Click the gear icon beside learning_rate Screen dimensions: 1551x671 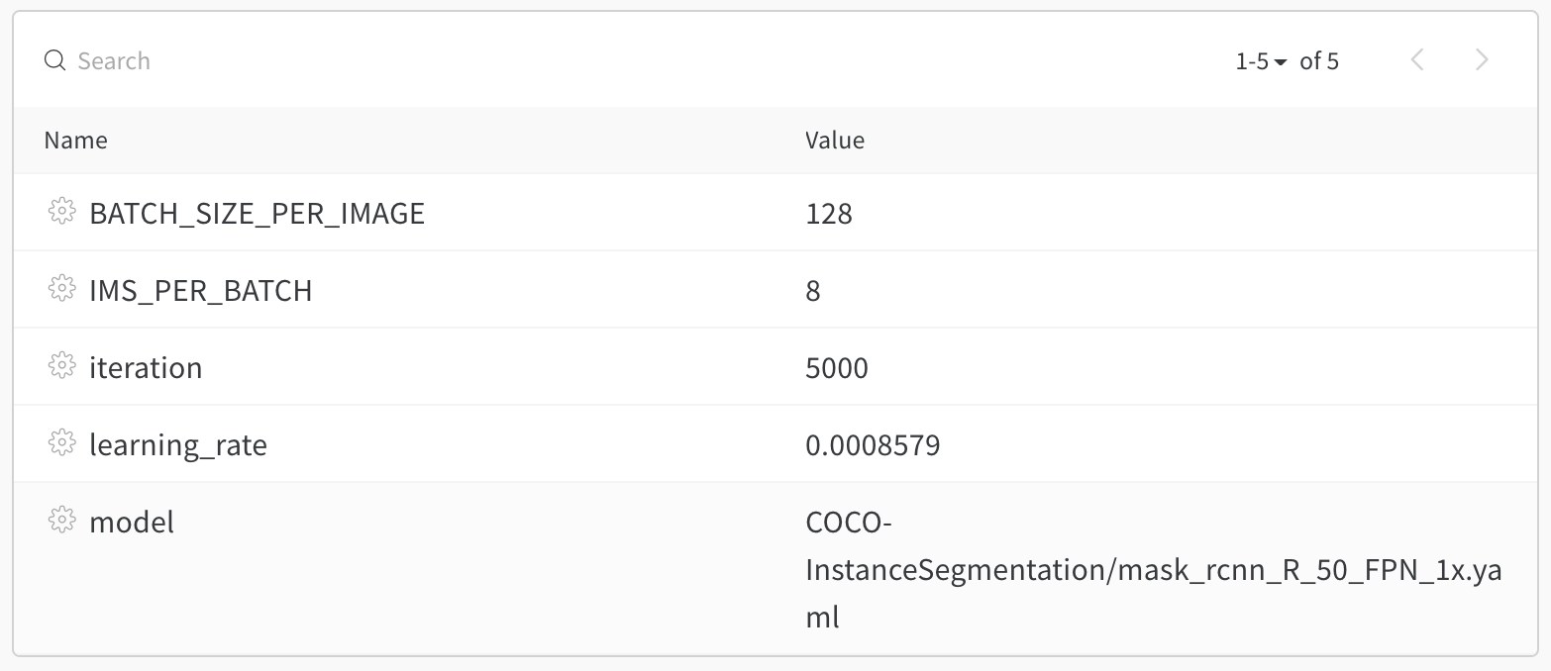click(x=61, y=442)
